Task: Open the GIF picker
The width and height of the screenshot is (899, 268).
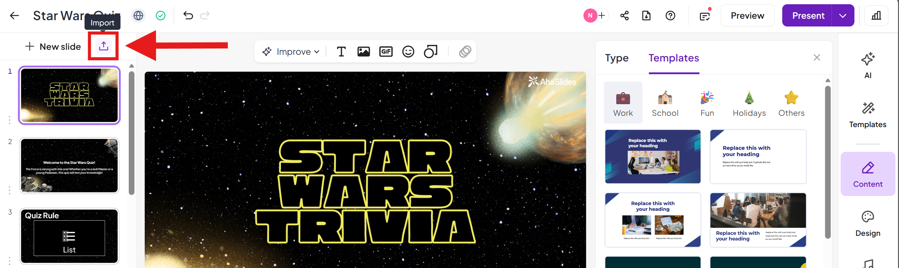Action: (x=386, y=52)
